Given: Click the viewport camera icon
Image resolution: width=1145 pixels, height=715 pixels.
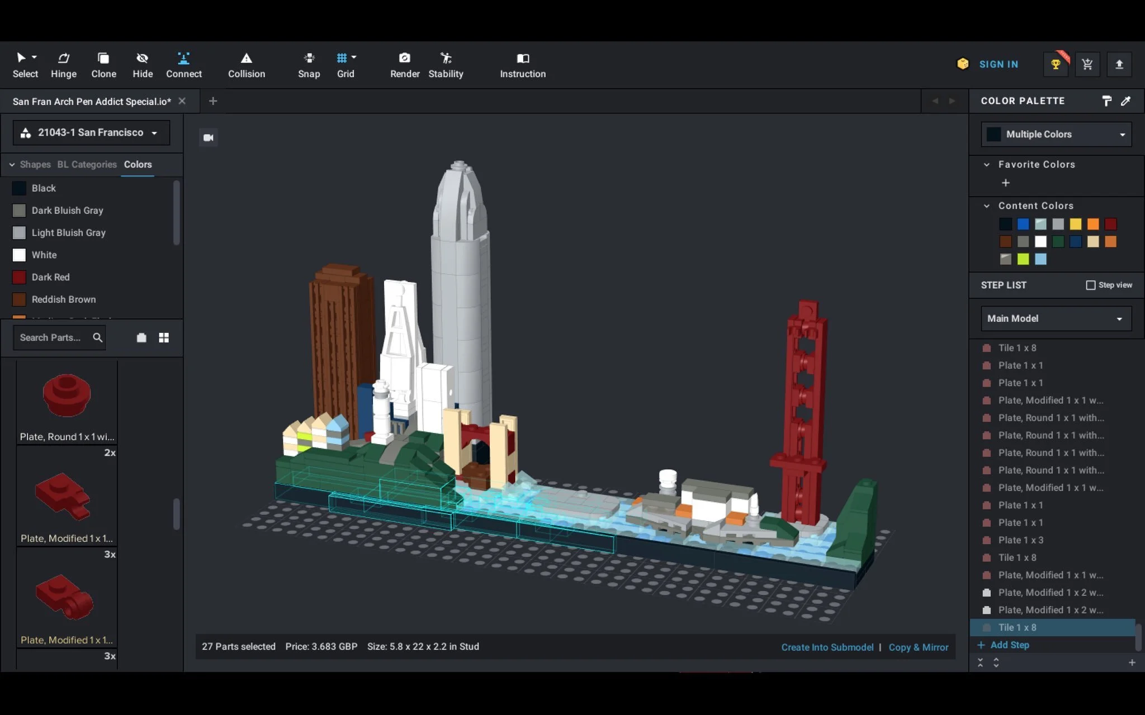Looking at the screenshot, I should click(209, 137).
